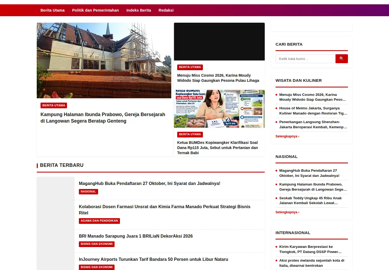Click Bisnis dan Ekonomi tag under InJourney

tap(96, 267)
